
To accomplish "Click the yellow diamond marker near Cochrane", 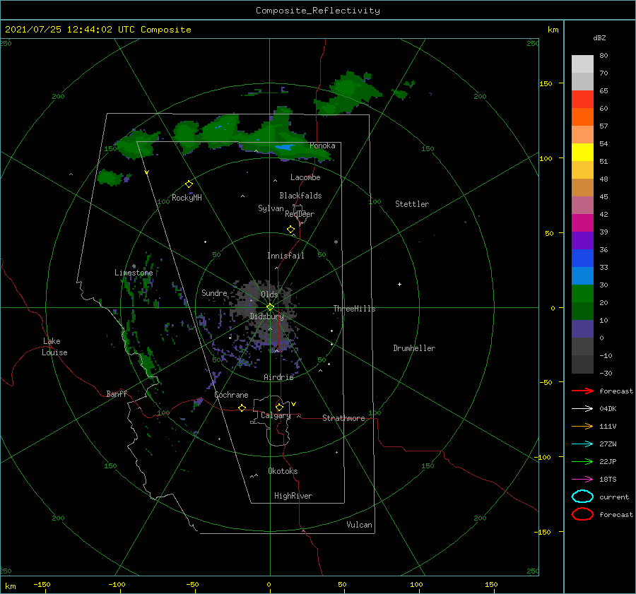I will pyautogui.click(x=242, y=408).
